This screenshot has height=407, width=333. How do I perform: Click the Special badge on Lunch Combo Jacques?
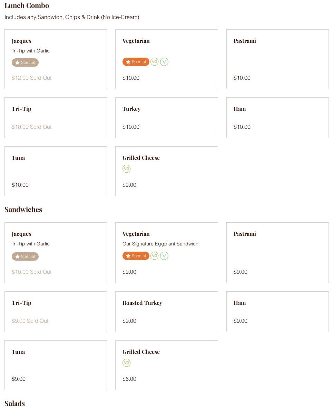(x=25, y=62)
